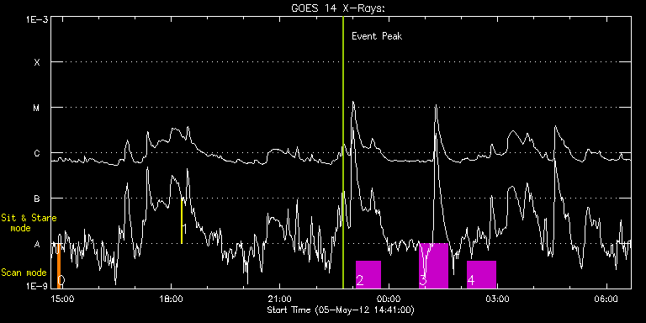Viewport: 646px width, 323px height.
Task: Click the B flare class axis label
Action: click(37, 199)
